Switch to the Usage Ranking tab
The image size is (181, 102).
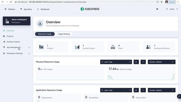(64, 34)
